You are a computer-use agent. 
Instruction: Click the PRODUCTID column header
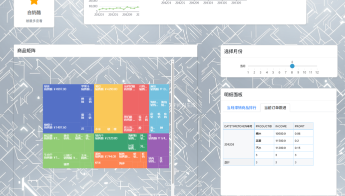(264, 126)
